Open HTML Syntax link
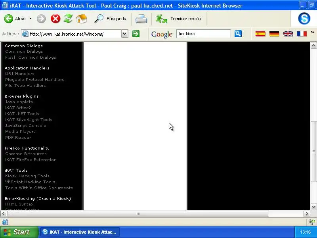The height and width of the screenshot is (238, 317). 19,204
